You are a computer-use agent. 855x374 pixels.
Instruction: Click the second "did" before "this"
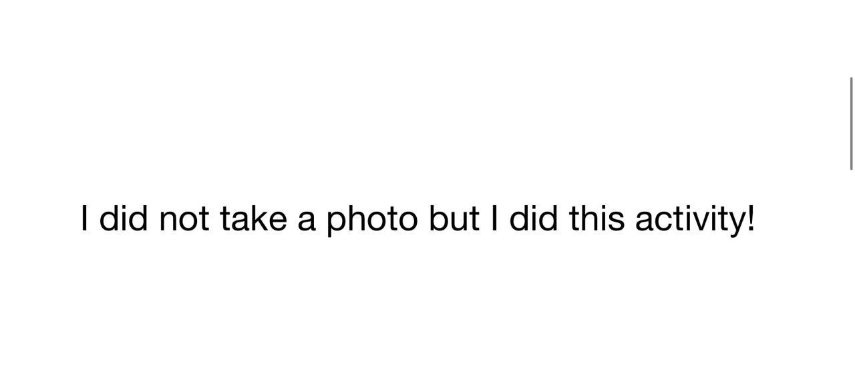(x=533, y=218)
